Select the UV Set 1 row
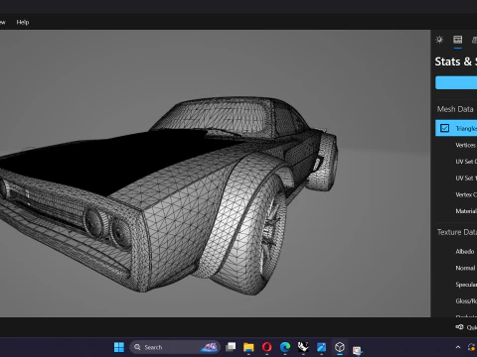 (456, 178)
